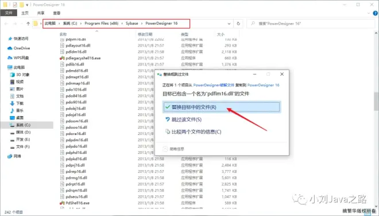Open the PowerDesigner破解文件 source link
The image size is (379, 216).
214,85
